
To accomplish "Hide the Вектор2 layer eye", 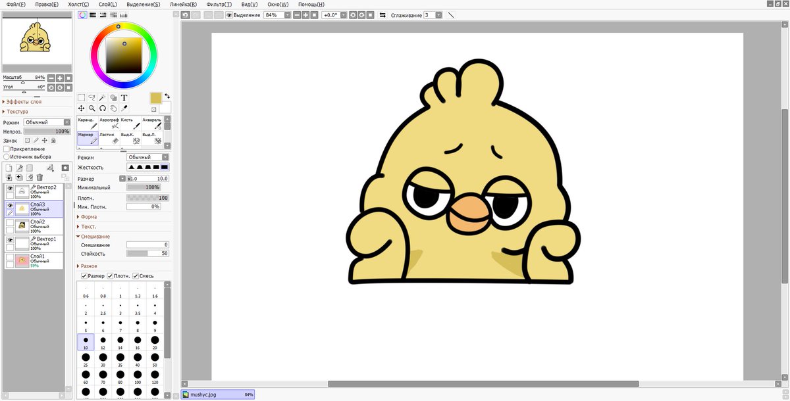I will (10, 189).
